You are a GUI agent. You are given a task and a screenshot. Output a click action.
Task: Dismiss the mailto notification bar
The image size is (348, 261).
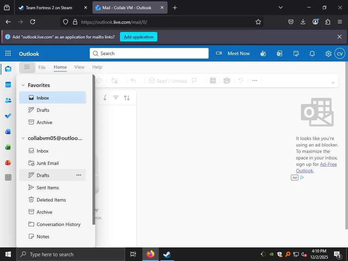pos(340,37)
